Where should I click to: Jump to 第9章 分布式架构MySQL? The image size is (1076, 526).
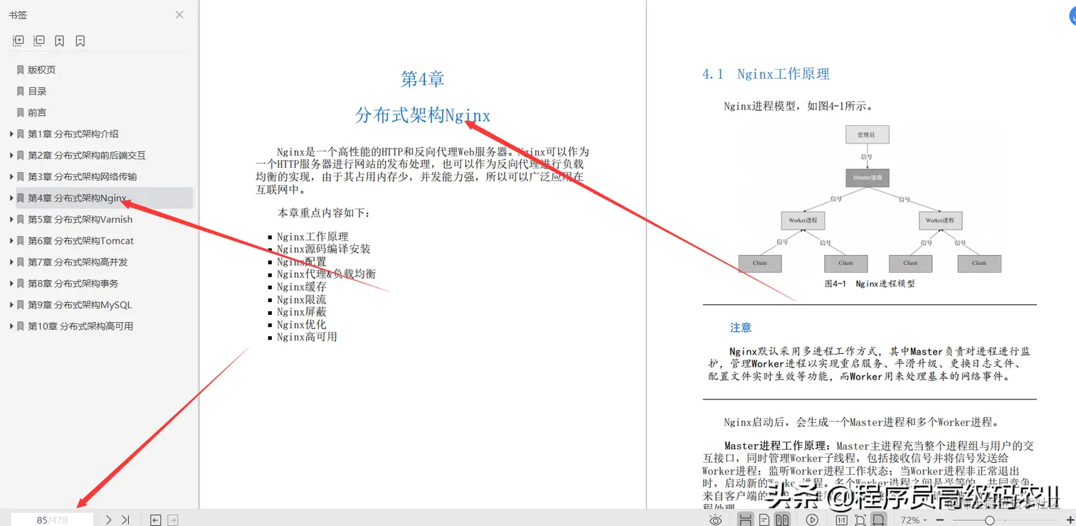click(x=80, y=304)
